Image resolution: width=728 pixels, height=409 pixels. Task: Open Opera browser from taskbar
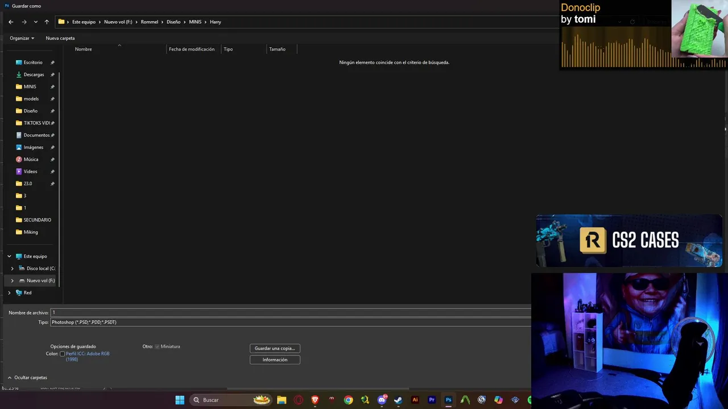point(299,400)
